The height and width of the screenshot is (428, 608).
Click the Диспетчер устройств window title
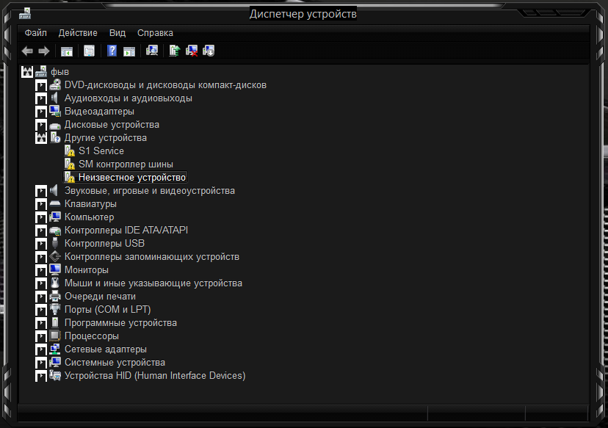click(303, 14)
